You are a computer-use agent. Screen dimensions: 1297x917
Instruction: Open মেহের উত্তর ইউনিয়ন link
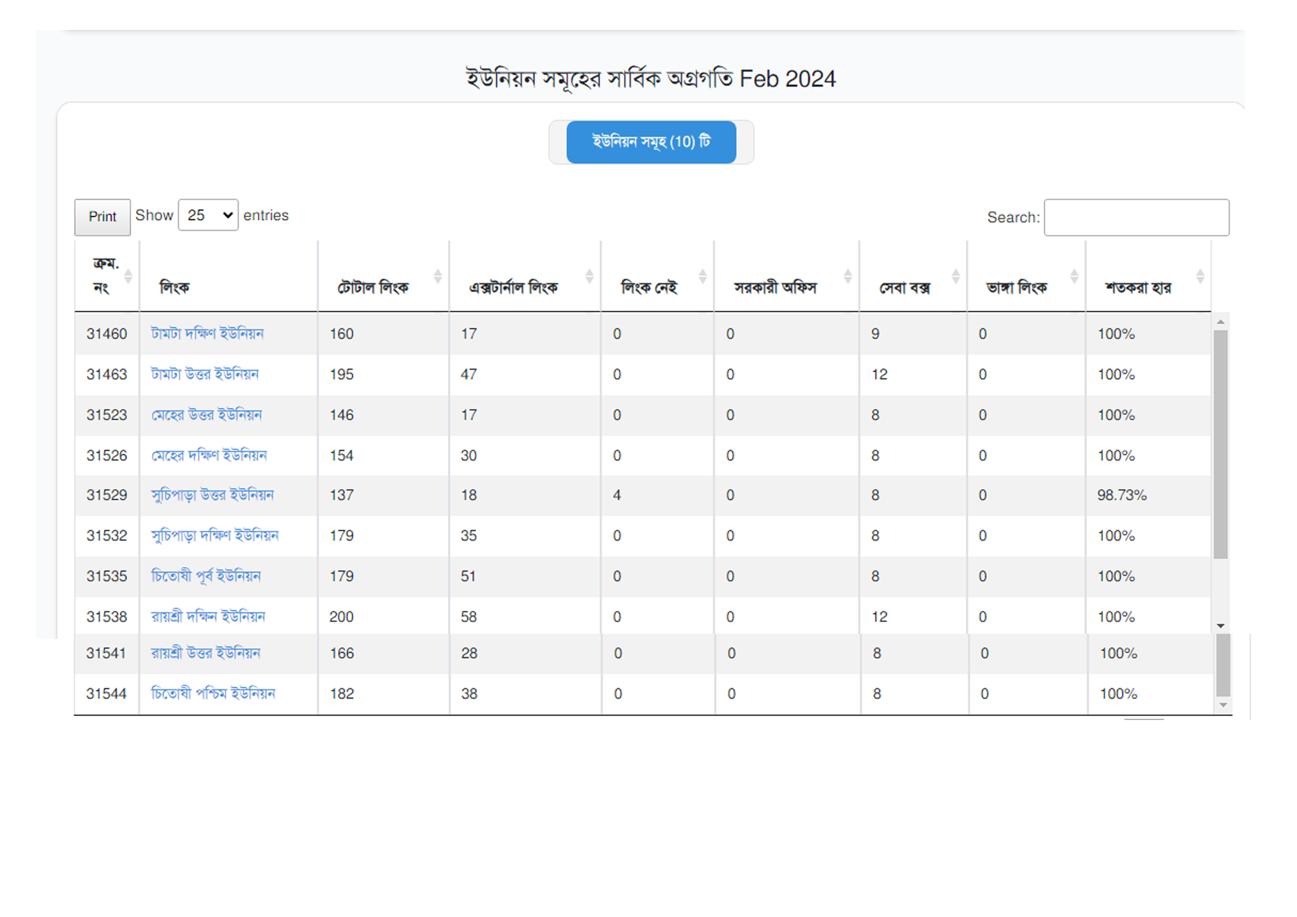[206, 415]
